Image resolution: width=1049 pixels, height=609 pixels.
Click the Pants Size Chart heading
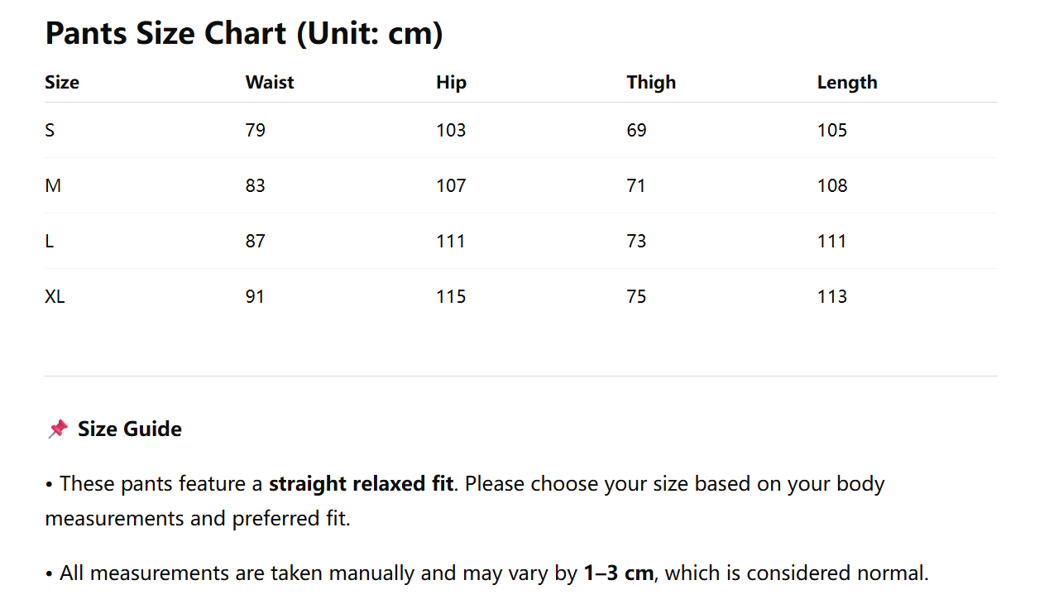coord(244,33)
